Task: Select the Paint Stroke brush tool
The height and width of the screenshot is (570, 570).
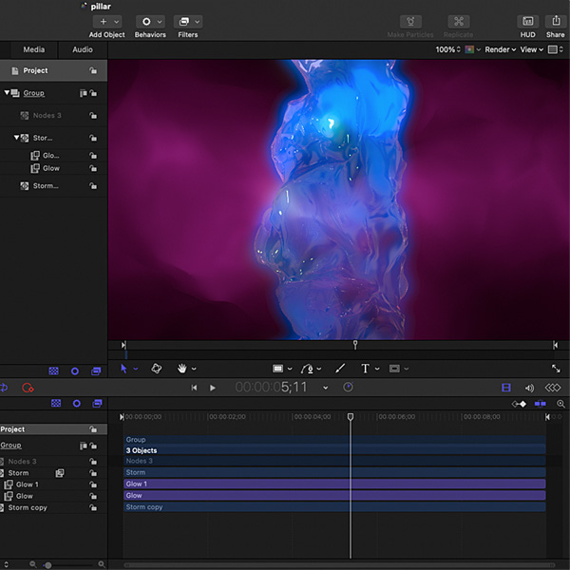Action: coord(340,369)
